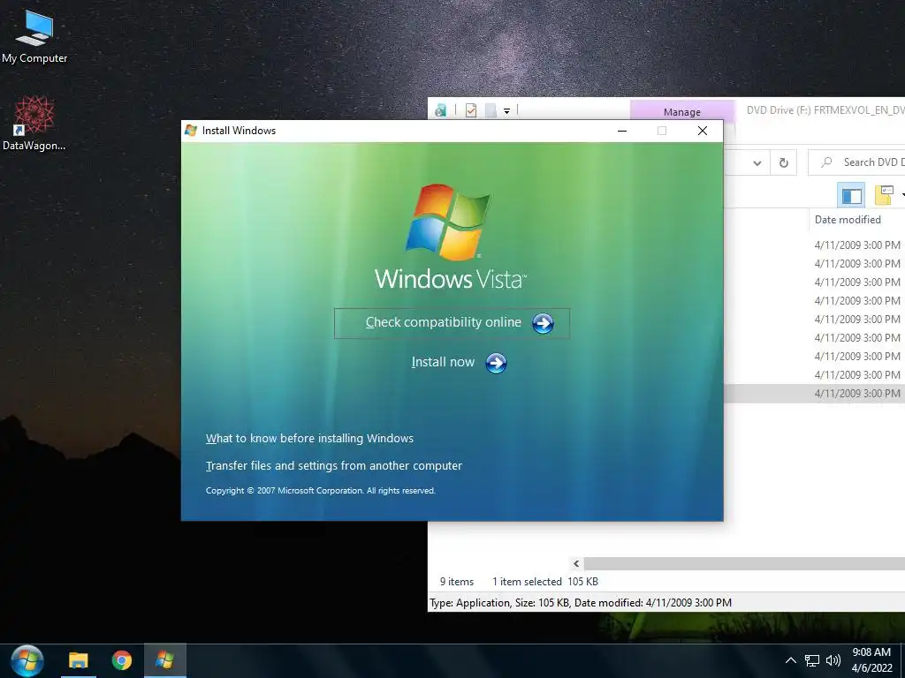Expand the Explorer address bar history dropdown
The height and width of the screenshot is (678, 905).
pyautogui.click(x=757, y=163)
